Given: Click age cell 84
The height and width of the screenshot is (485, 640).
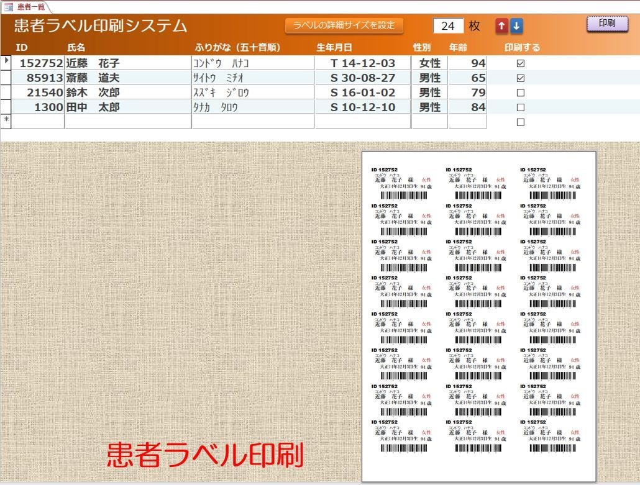Looking at the screenshot, I should [467, 107].
